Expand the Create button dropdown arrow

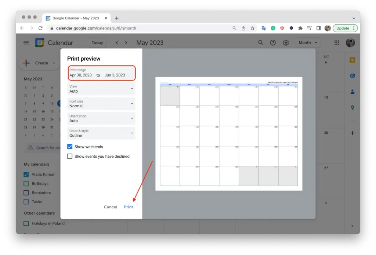pyautogui.click(x=54, y=63)
